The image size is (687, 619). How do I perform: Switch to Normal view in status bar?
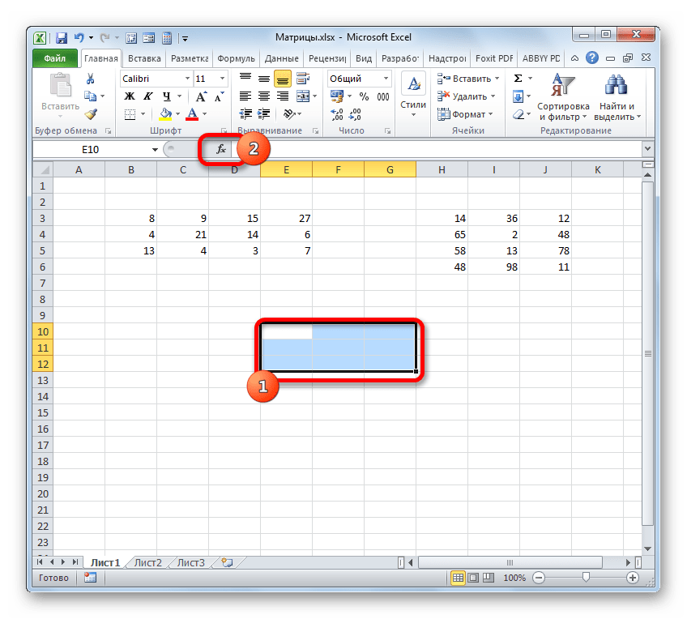[x=459, y=578]
